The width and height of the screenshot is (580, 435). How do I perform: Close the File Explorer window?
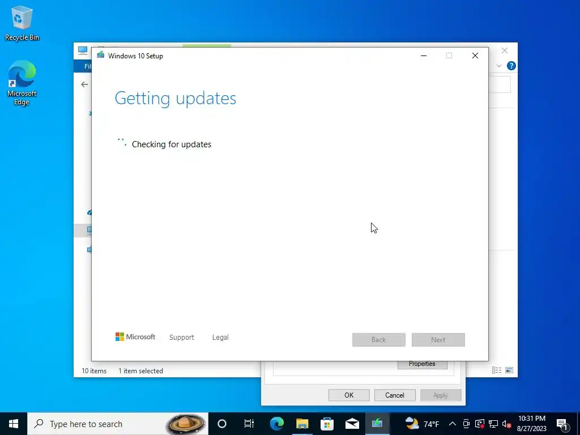point(505,50)
